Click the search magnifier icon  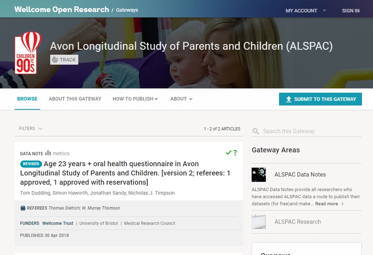256,131
